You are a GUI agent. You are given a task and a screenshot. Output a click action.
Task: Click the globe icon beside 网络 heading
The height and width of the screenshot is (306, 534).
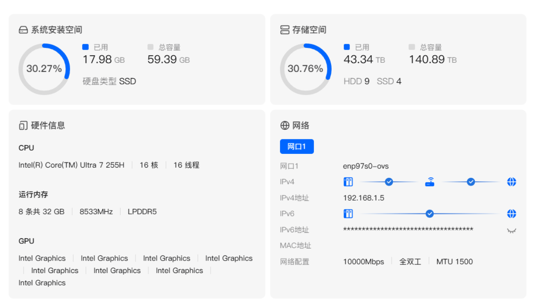285,126
